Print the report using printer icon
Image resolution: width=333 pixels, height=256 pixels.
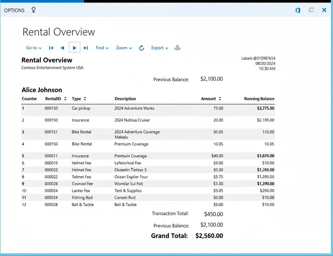pos(177,48)
